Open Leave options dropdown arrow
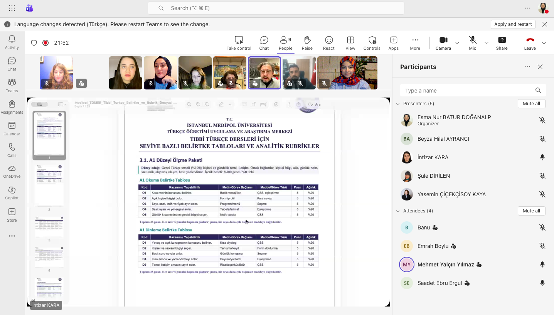This screenshot has width=554, height=315. tap(544, 43)
